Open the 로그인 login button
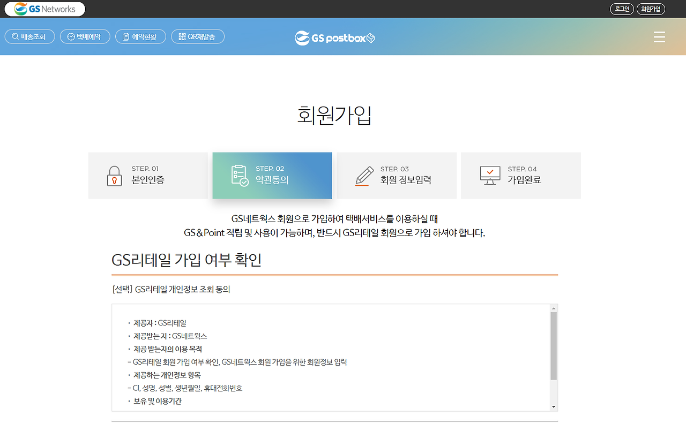 [622, 9]
